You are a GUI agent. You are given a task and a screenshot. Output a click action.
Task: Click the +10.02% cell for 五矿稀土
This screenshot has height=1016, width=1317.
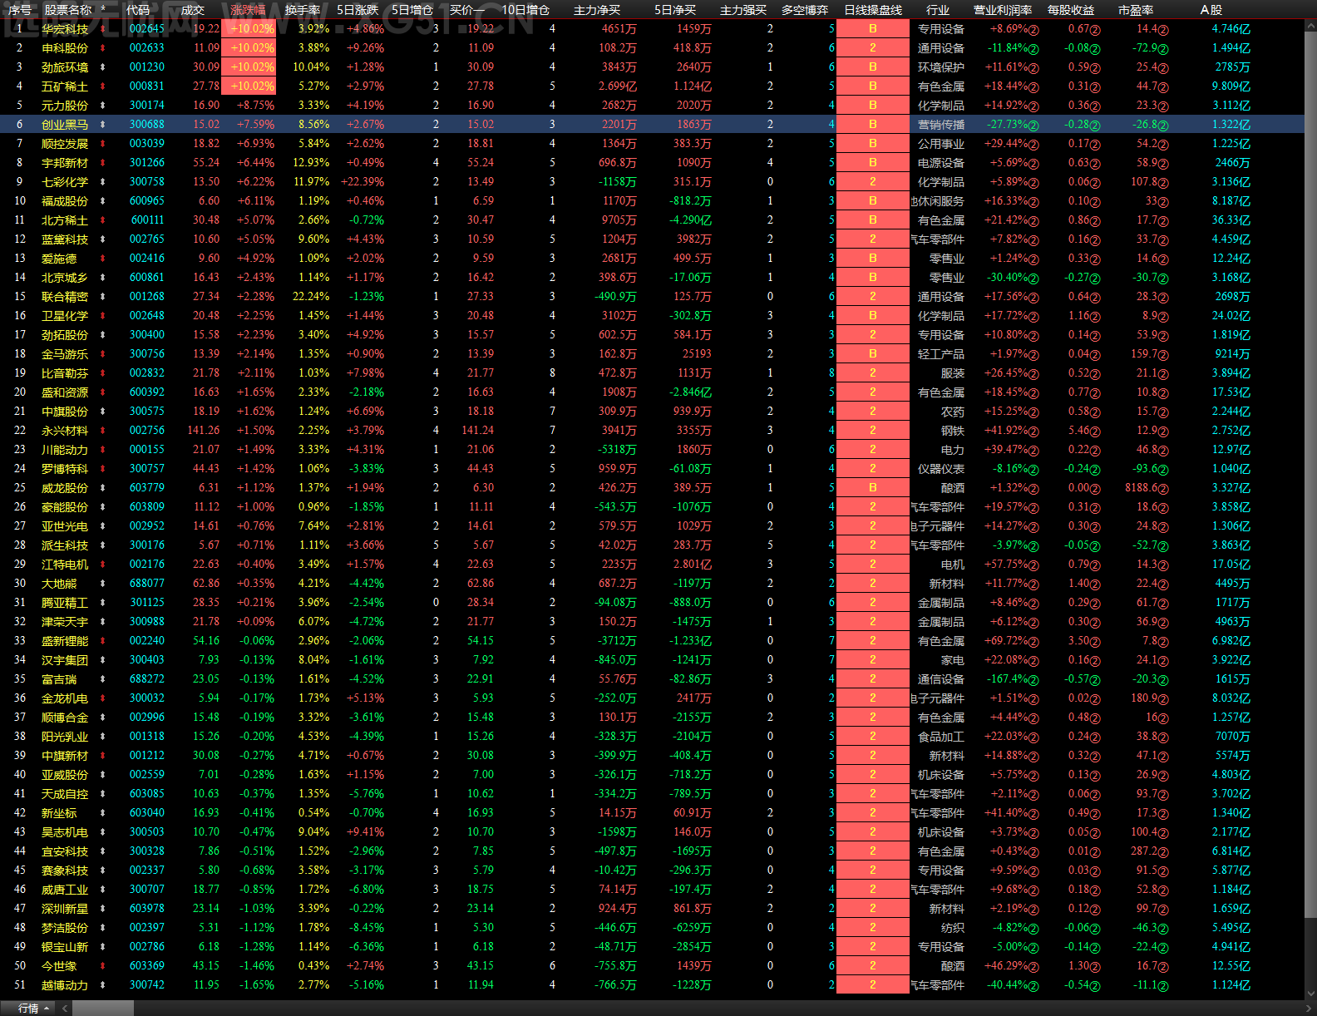[x=248, y=86]
